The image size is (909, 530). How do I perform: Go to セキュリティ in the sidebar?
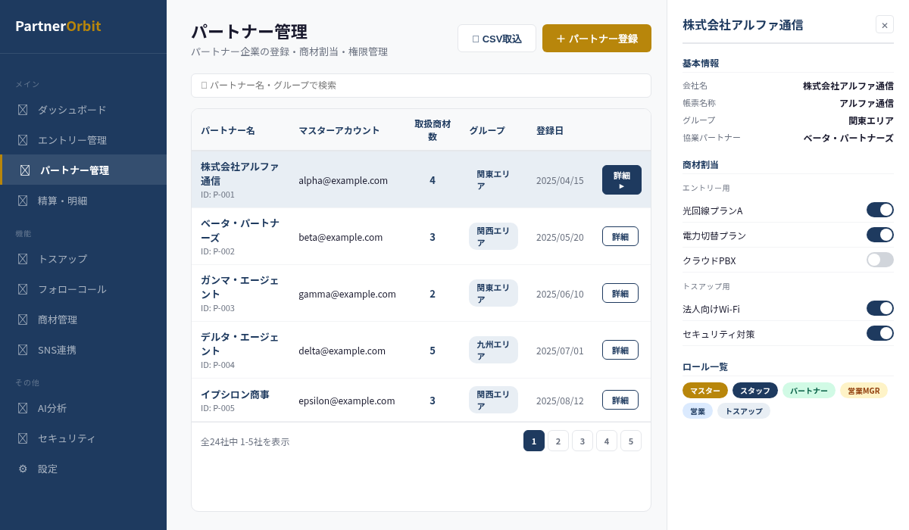67,438
